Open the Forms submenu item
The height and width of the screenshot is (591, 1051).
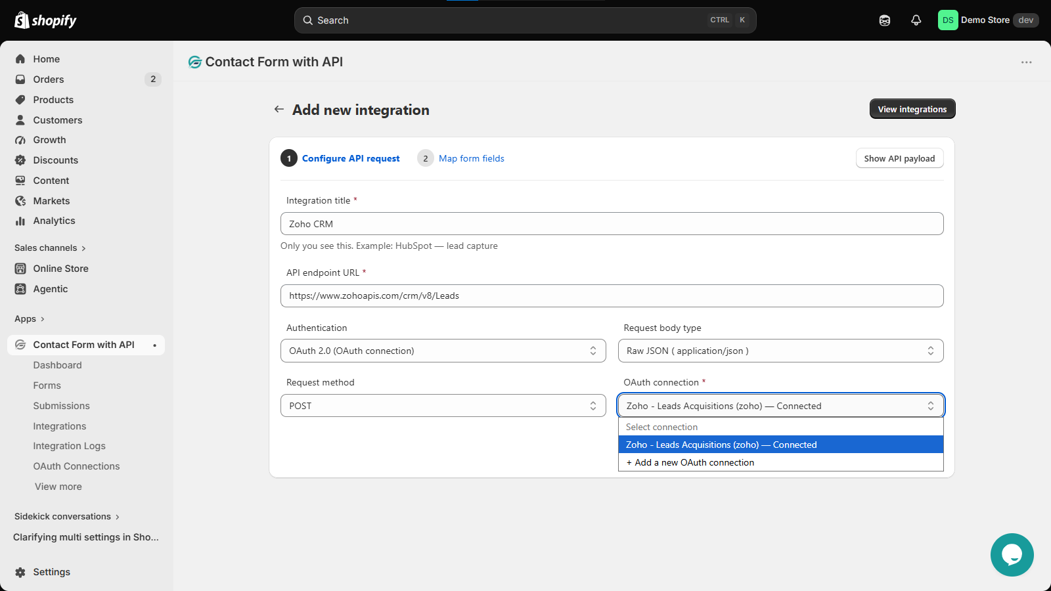[47, 385]
